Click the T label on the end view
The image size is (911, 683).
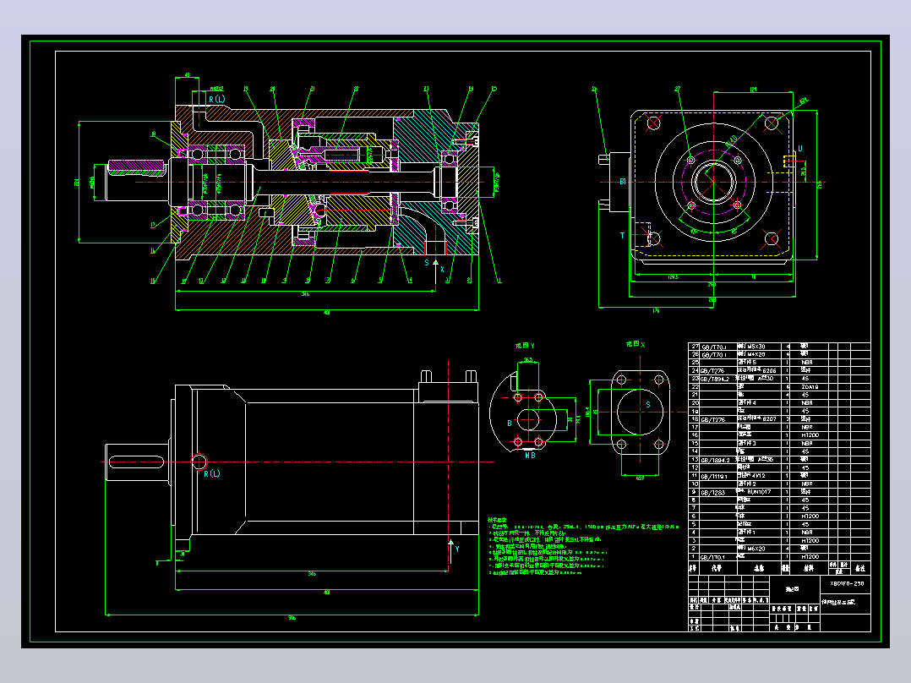[x=622, y=236]
